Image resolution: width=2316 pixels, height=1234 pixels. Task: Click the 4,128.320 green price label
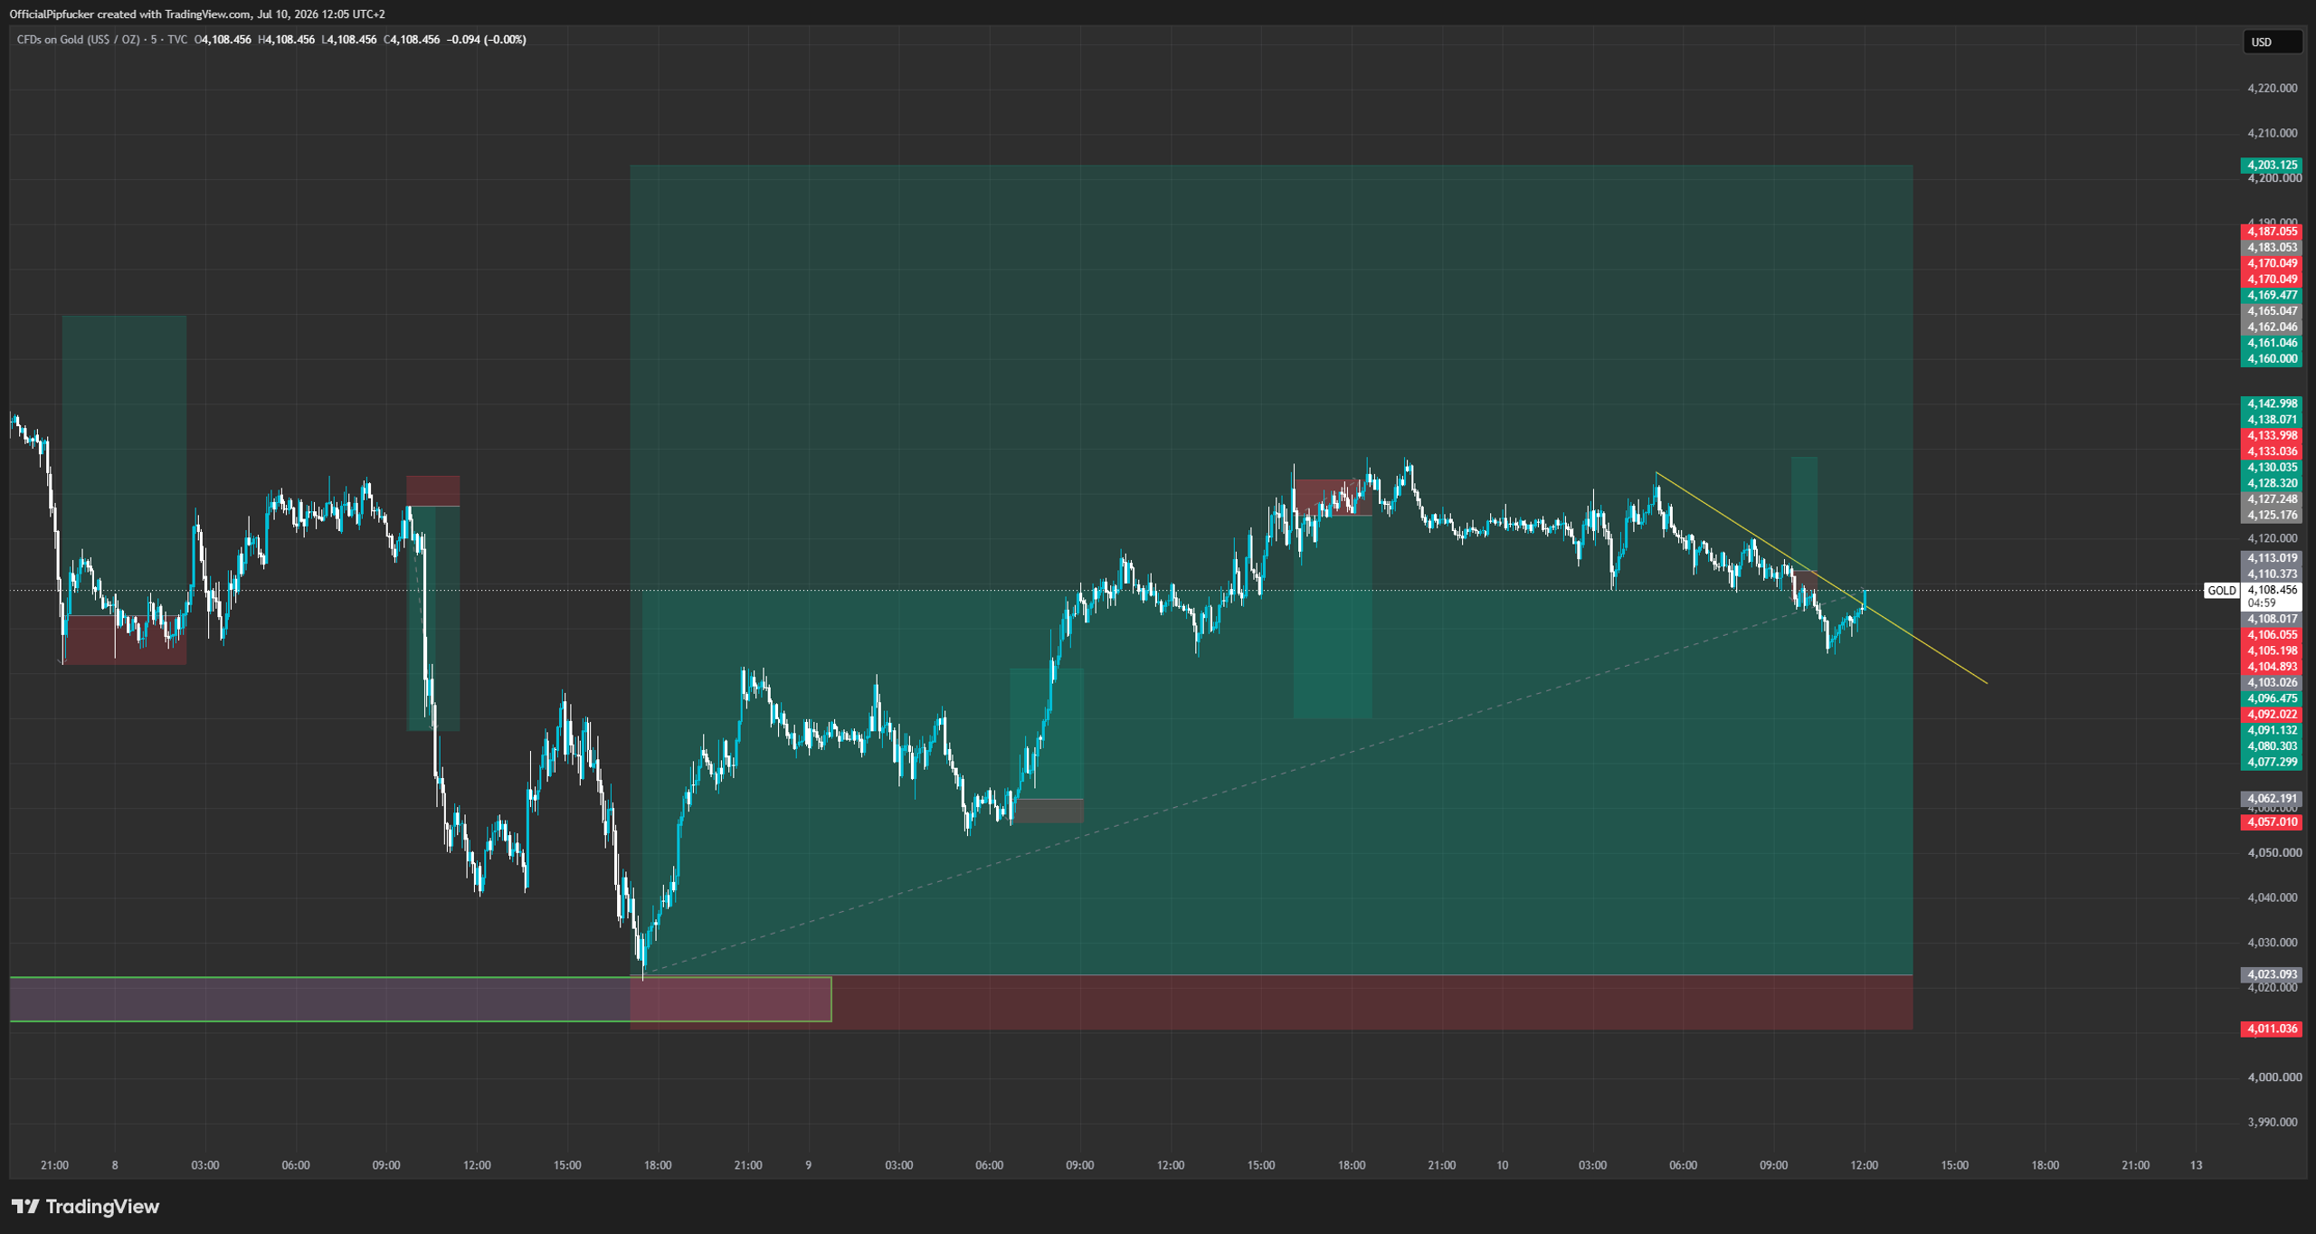coord(2272,484)
